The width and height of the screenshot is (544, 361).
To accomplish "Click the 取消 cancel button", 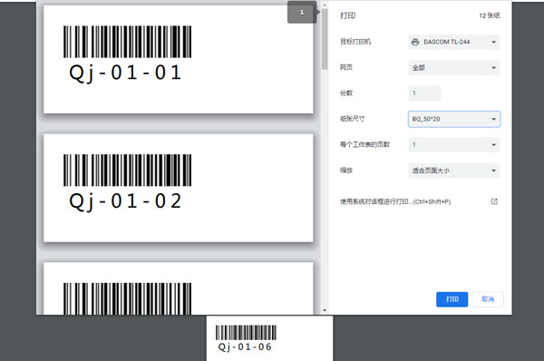I will point(488,299).
